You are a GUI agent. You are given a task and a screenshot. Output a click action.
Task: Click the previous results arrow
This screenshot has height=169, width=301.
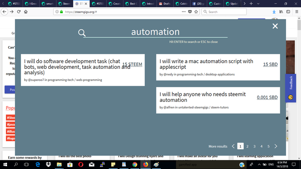[x=233, y=146]
